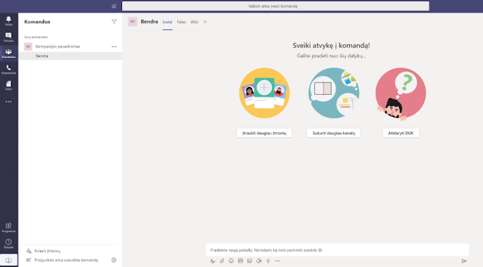
Task: Click the filter funnel icon beside Komandos
Action: point(114,22)
